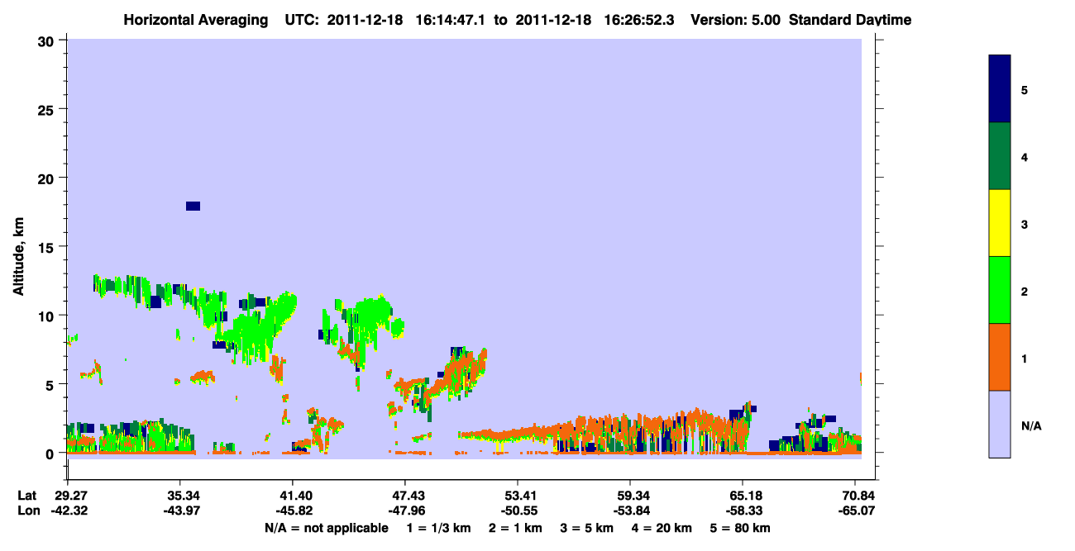Viewport: 1075px width, 551px height.
Task: Click the '30' altitude tick label
Action: [48, 40]
